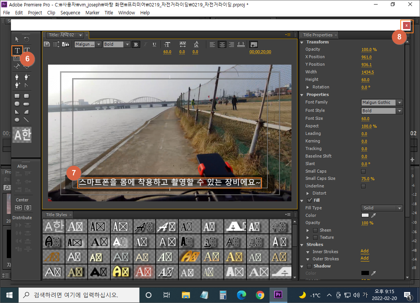The image size is (420, 303).
Task: Click the Font Size value 60.0 in Properties
Action: click(x=365, y=119)
